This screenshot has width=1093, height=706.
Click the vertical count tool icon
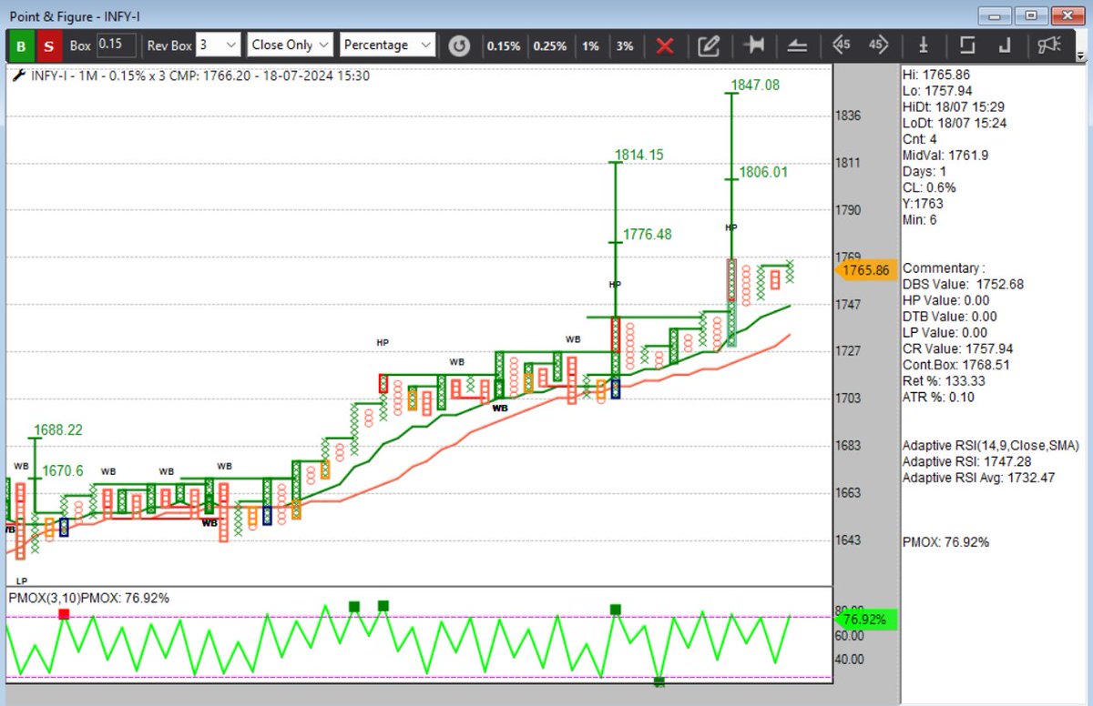click(x=924, y=45)
